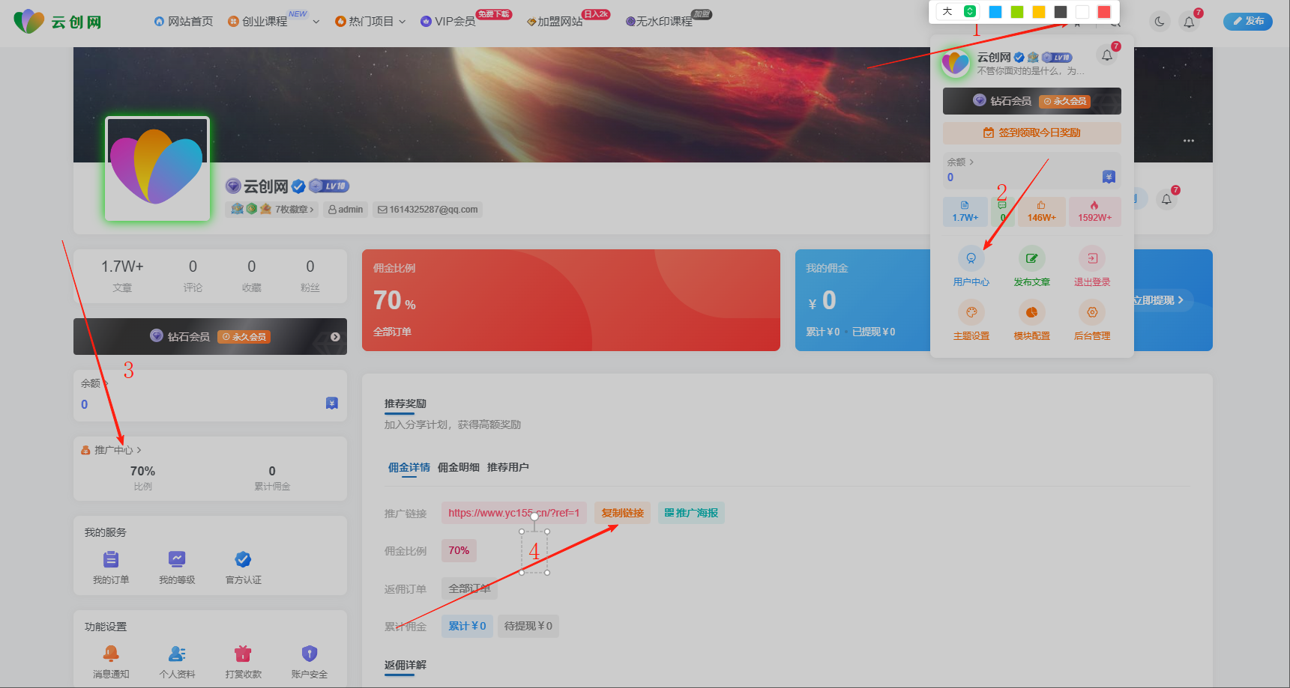Viewport: 1290px width, 688px height.
Task: Select the red theme color swatch
Action: point(1104,11)
